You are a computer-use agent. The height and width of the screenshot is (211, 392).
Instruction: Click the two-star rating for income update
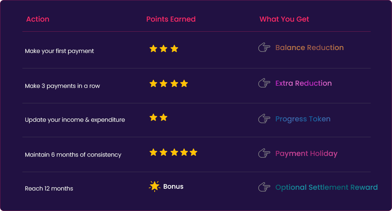point(158,117)
